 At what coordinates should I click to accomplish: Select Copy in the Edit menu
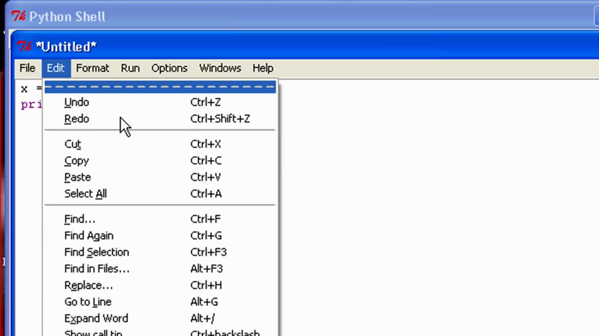click(160, 161)
